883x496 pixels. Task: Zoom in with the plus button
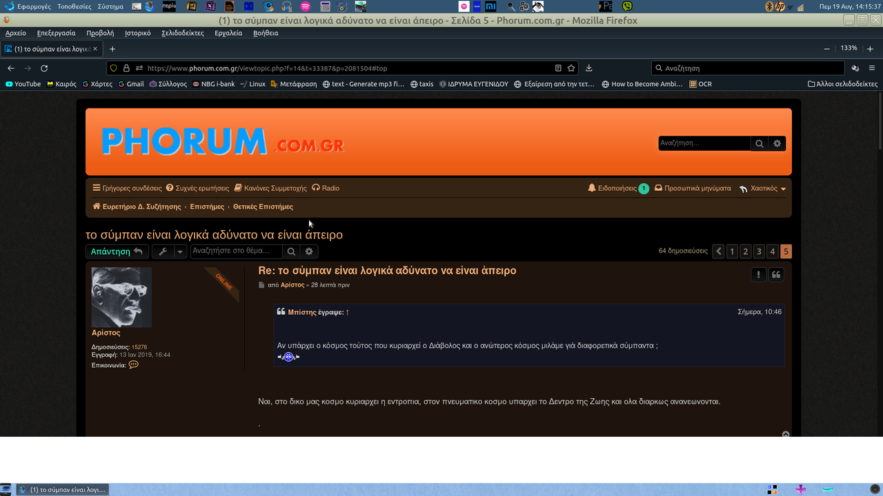(871, 49)
